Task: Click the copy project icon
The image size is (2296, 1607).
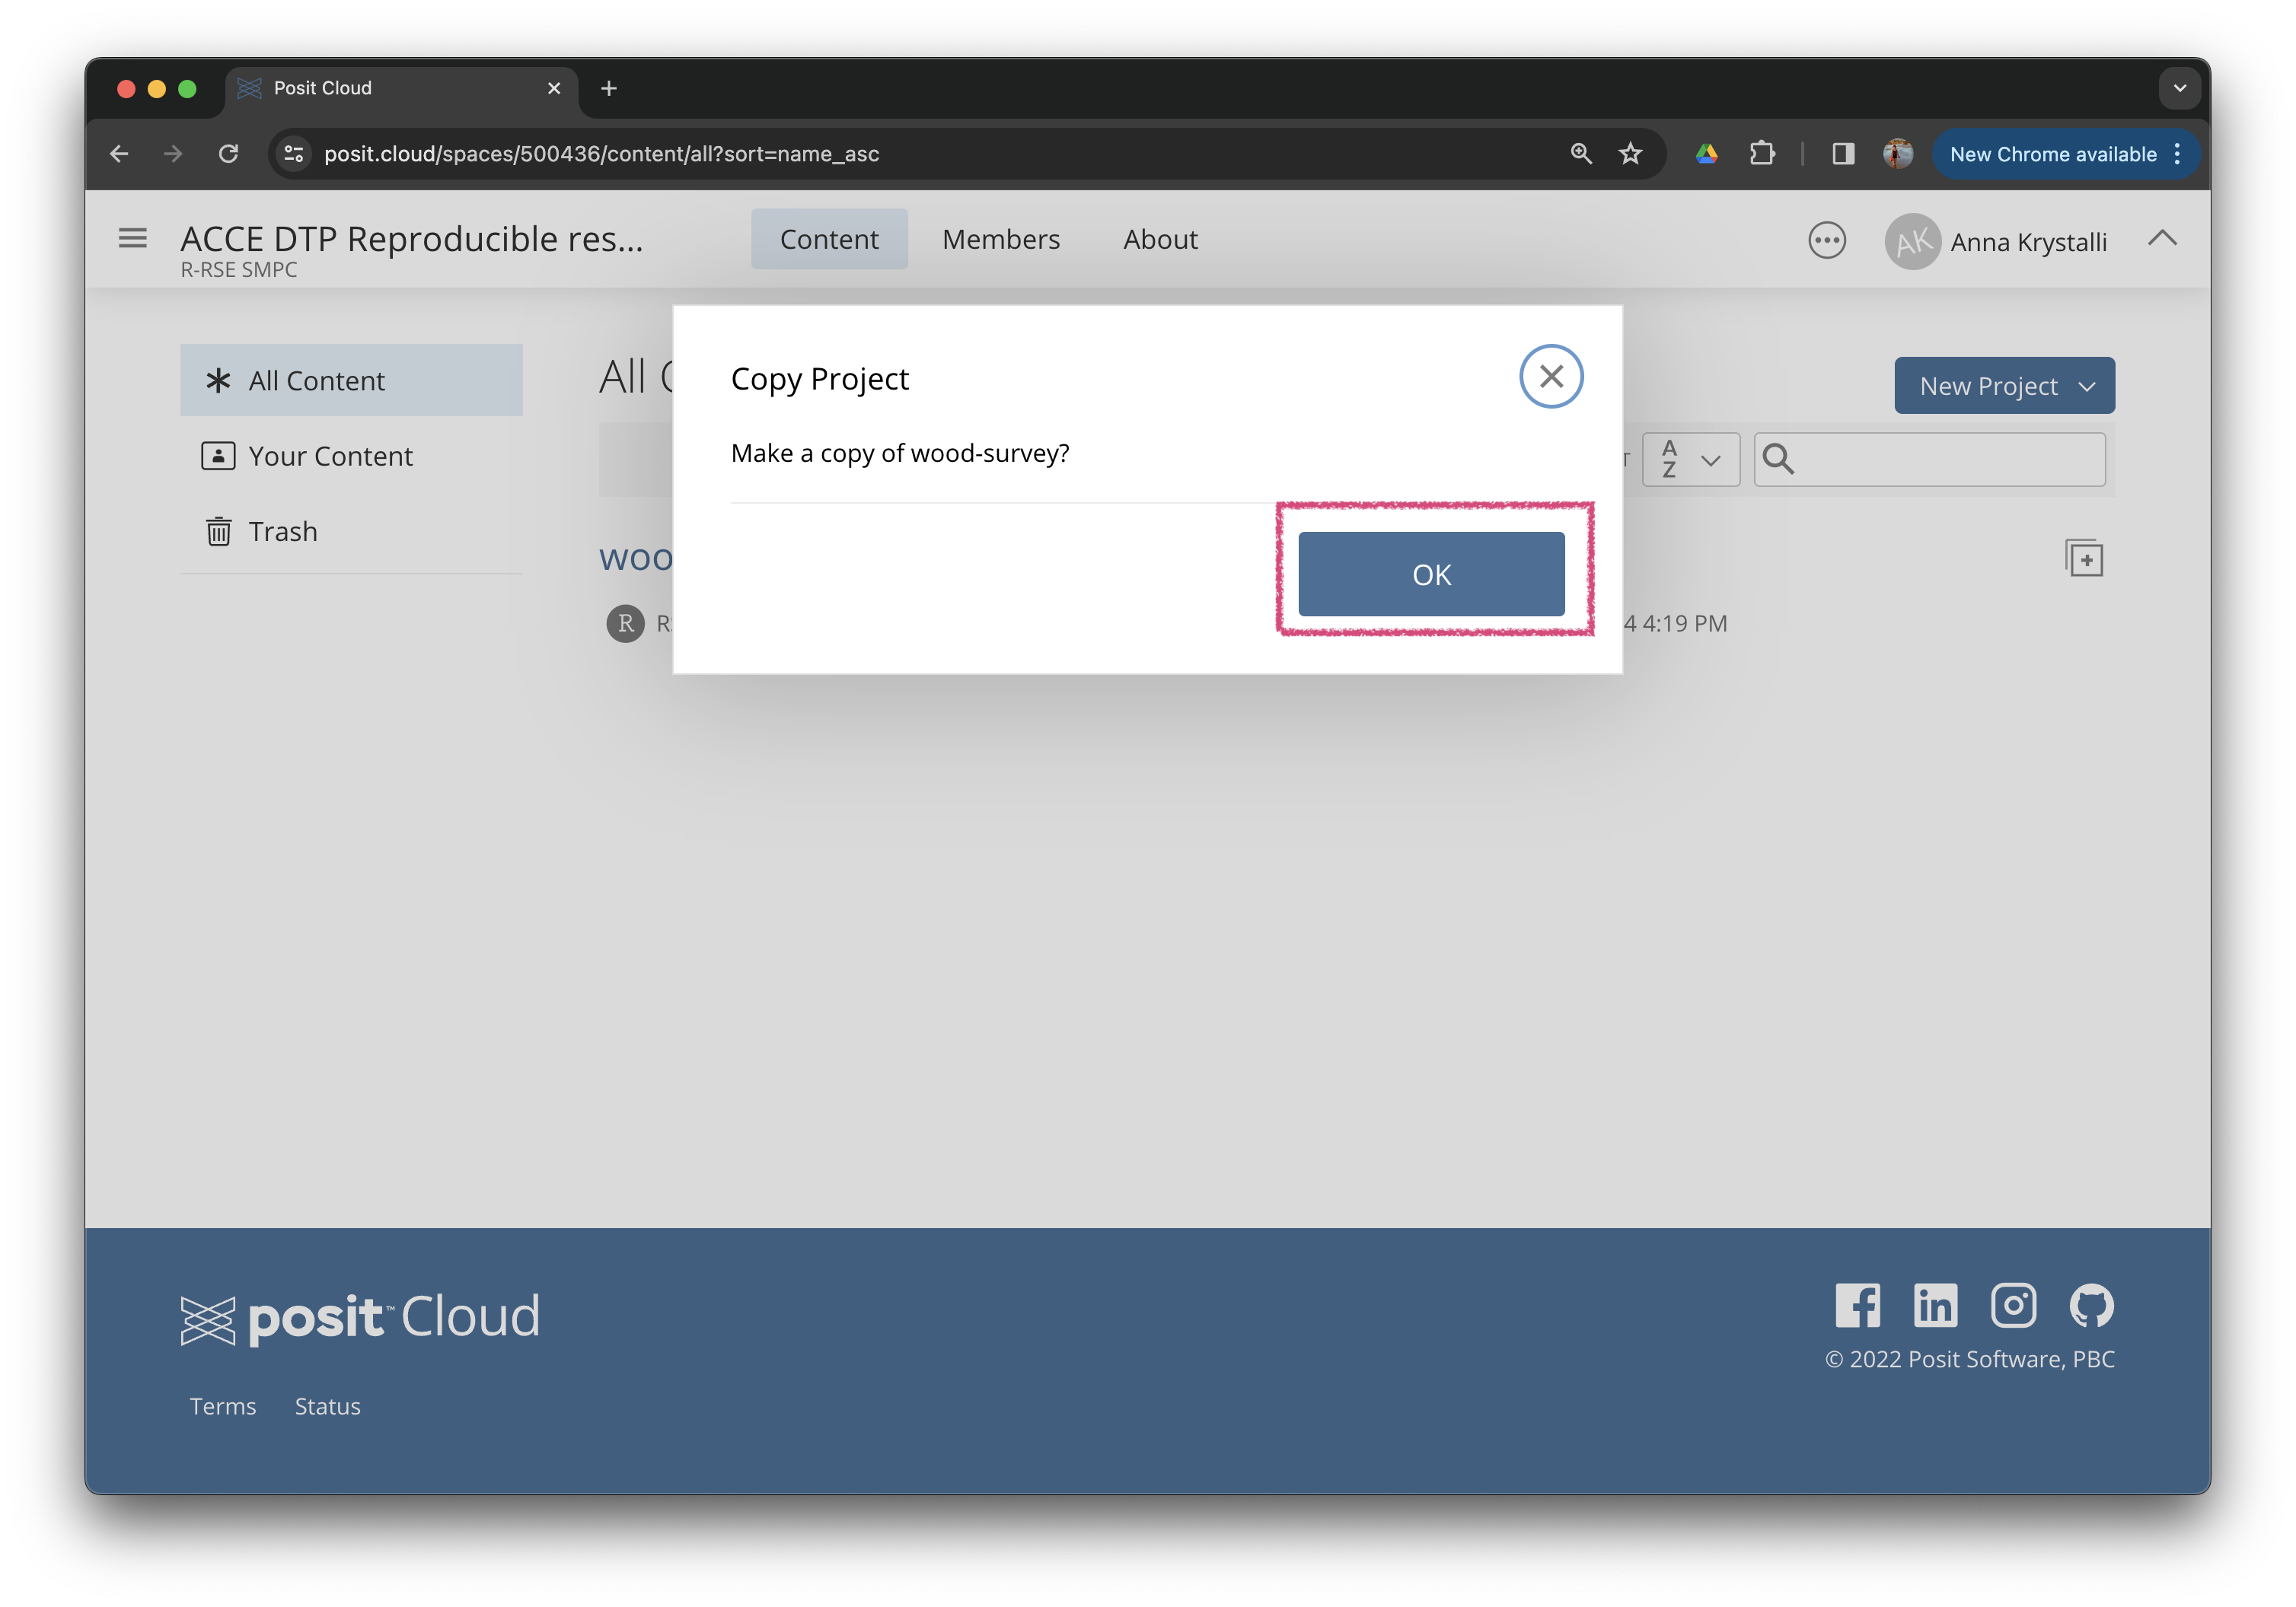Action: [x=2084, y=558]
